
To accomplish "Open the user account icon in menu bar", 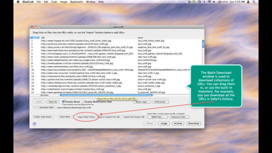I will tap(248, 2).
